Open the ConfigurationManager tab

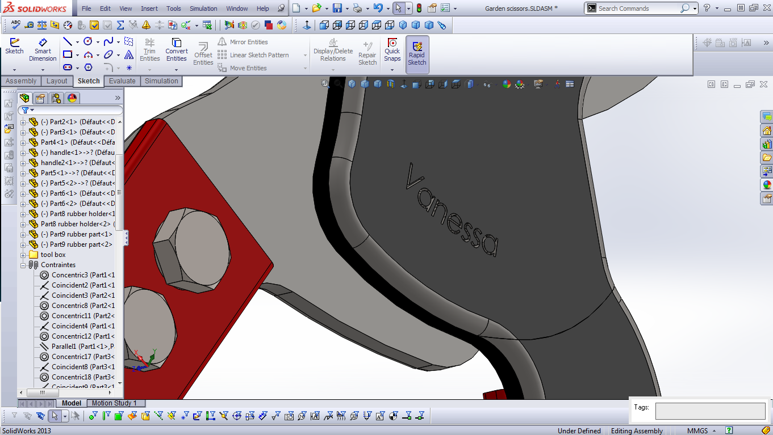[x=56, y=98]
